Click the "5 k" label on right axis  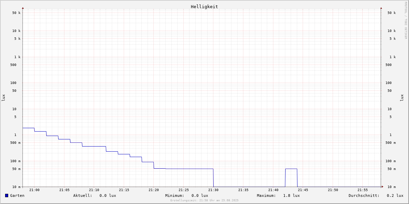(x=393, y=39)
